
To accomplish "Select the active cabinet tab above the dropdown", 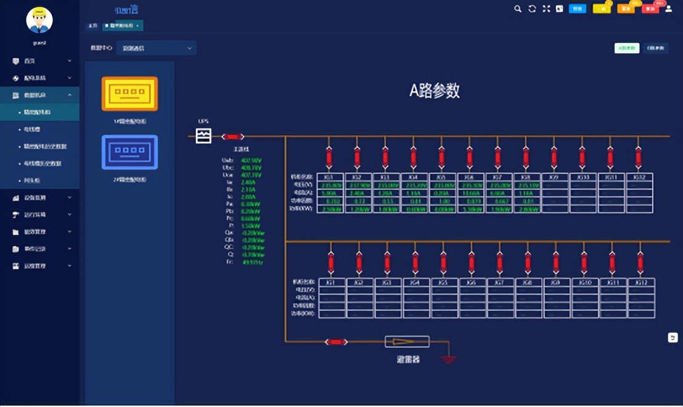I will (120, 25).
